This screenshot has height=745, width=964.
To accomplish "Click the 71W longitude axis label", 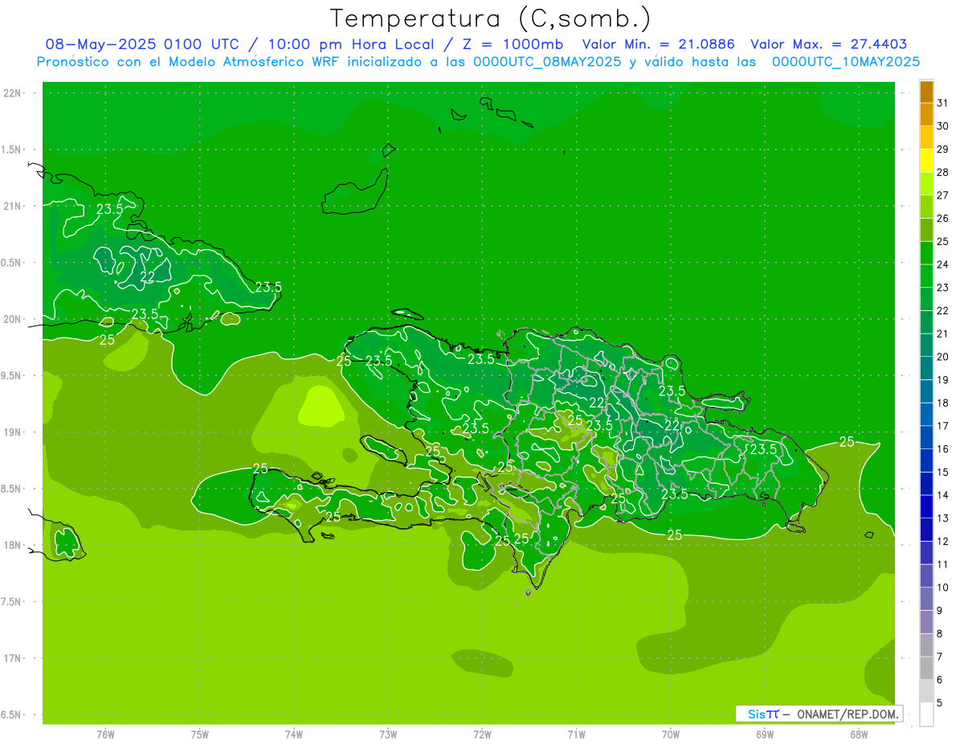I will (576, 735).
